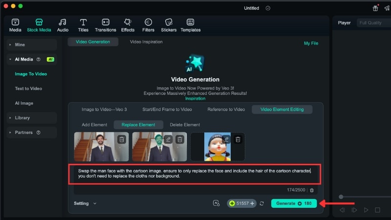The height and width of the screenshot is (220, 391).
Task: Select Text to Video in sidebar
Action: [x=28, y=88]
